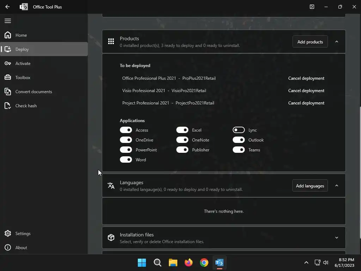Select Project Professional 2021 row text
Image resolution: width=361 pixels, height=271 pixels.
(168, 103)
